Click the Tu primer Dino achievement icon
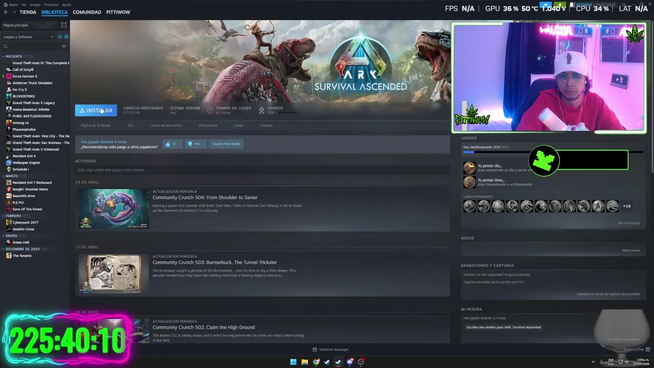The height and width of the screenshot is (368, 654). 469,182
